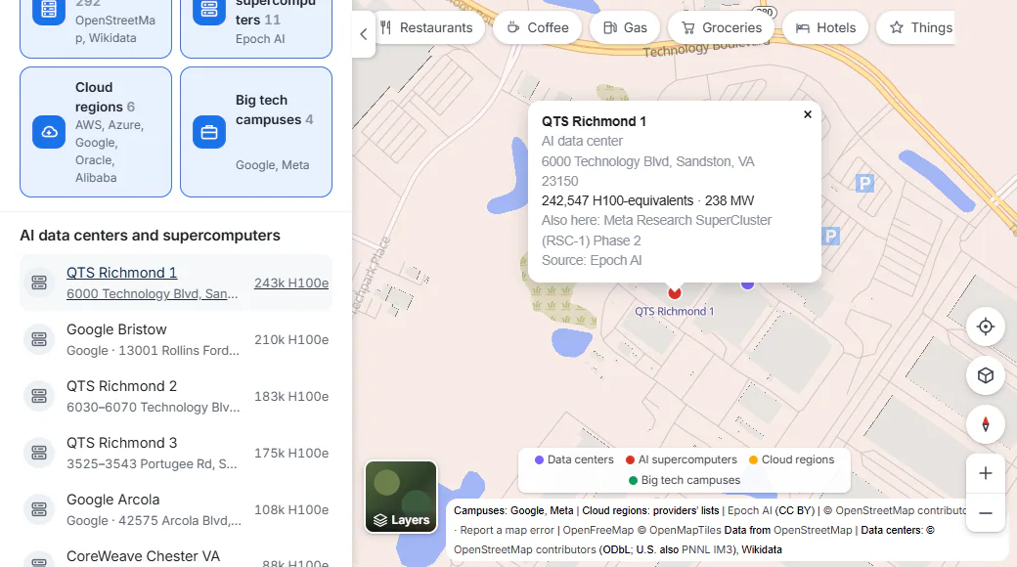Screen dimensions: 1017x567
Task: Close the QTS Richmond 1 popup
Action: tap(808, 114)
